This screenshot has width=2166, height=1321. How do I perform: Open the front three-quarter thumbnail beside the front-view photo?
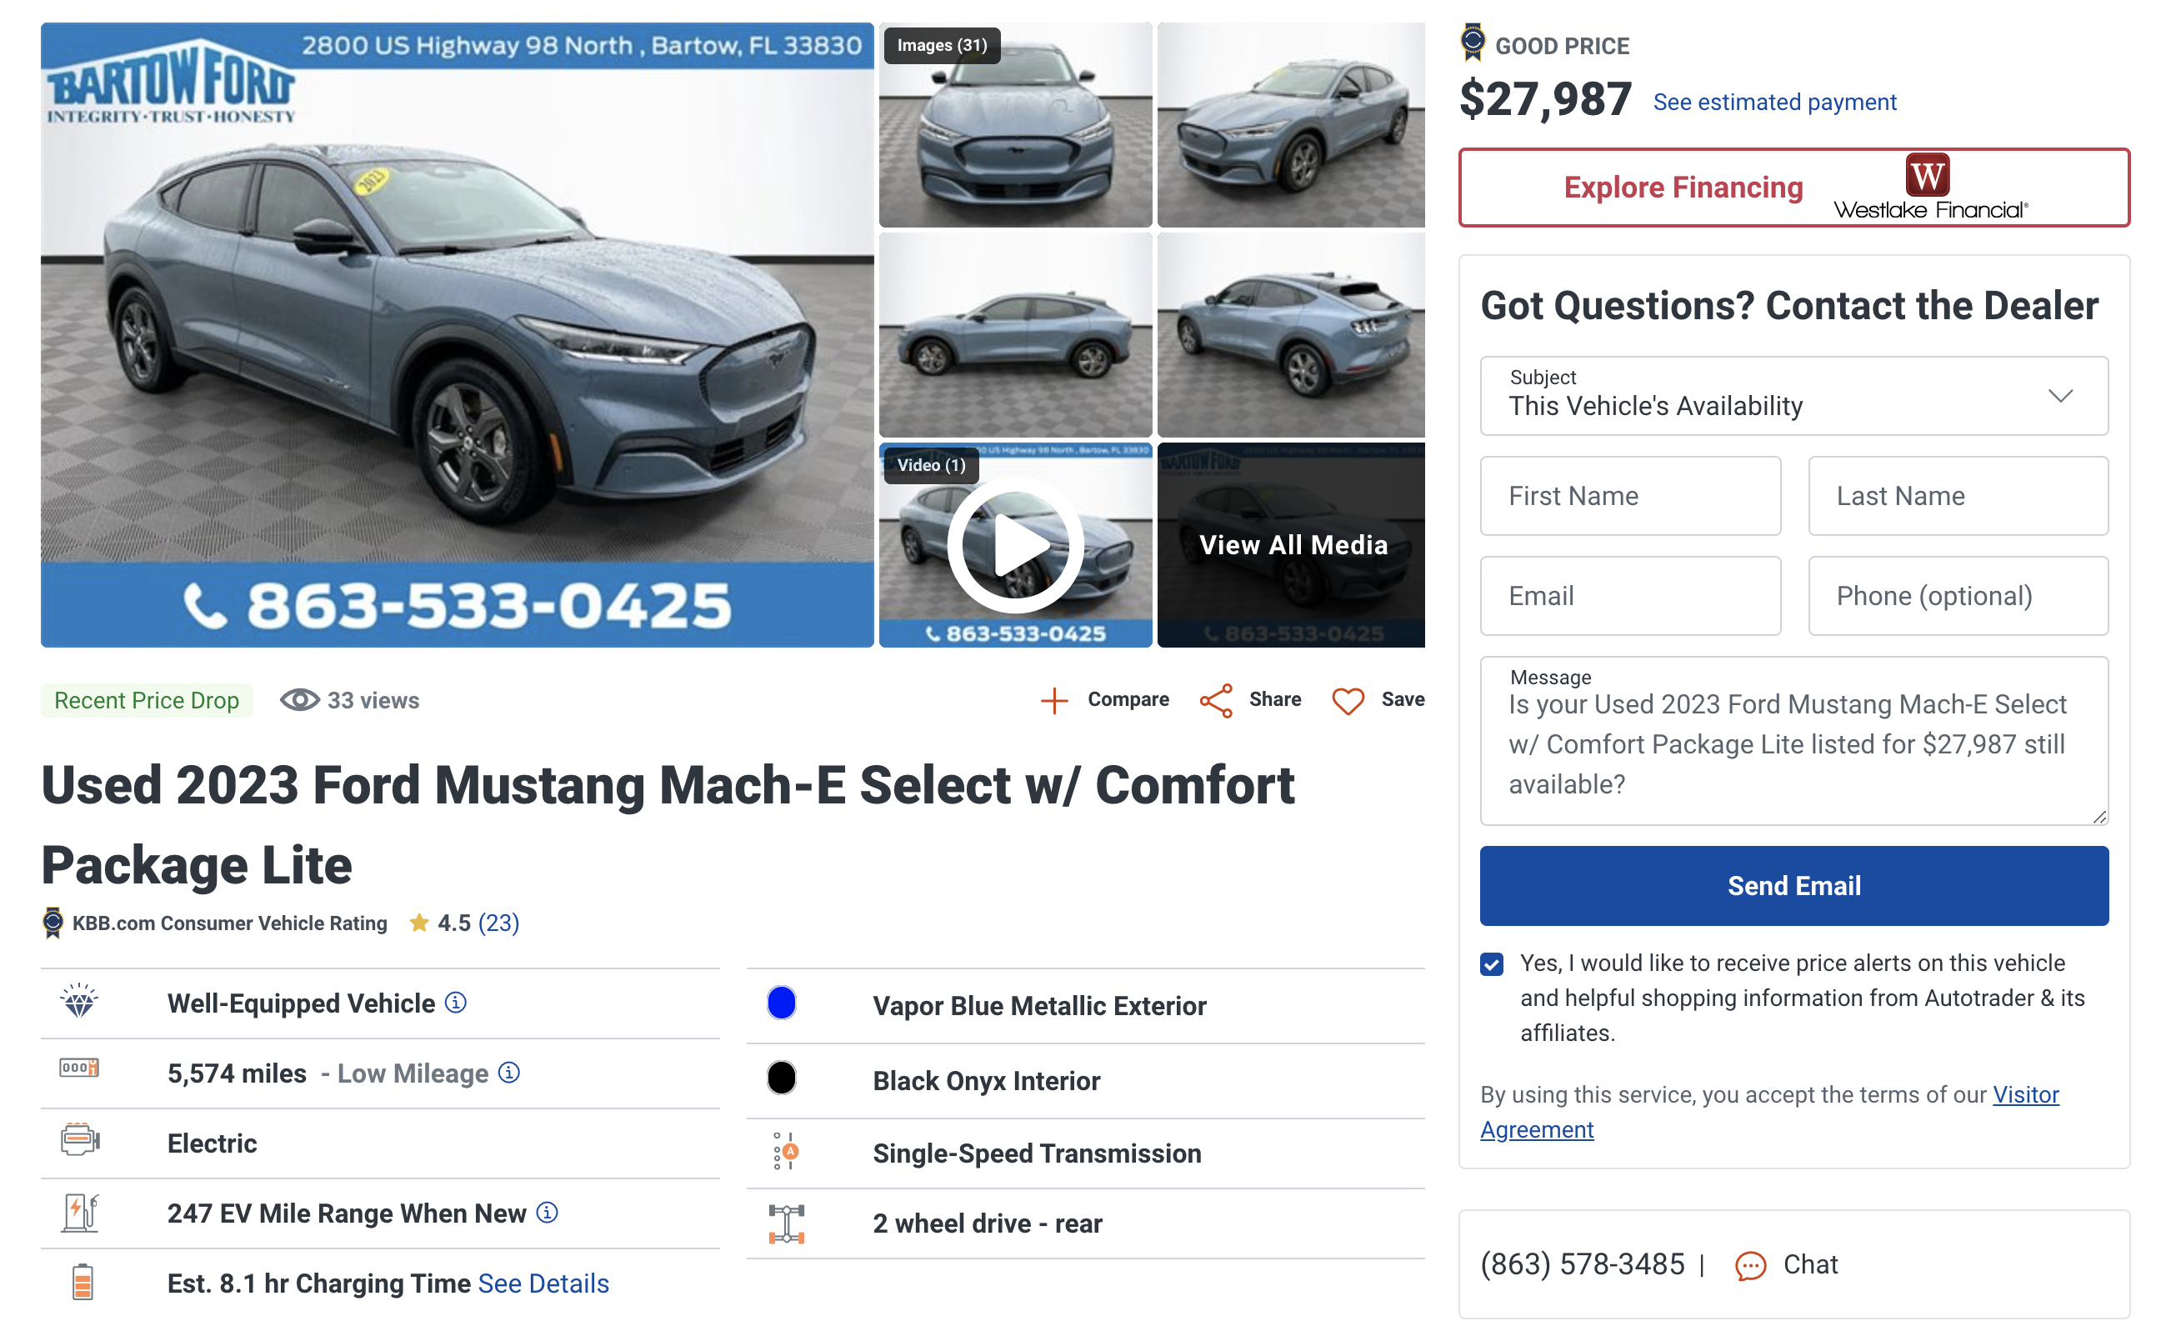(x=1291, y=125)
